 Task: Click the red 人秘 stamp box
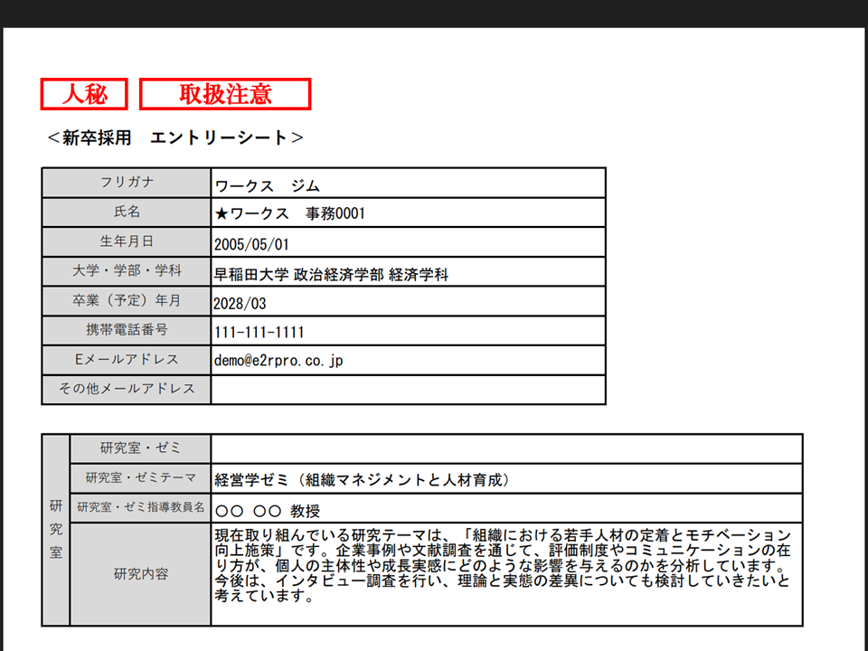tap(84, 94)
